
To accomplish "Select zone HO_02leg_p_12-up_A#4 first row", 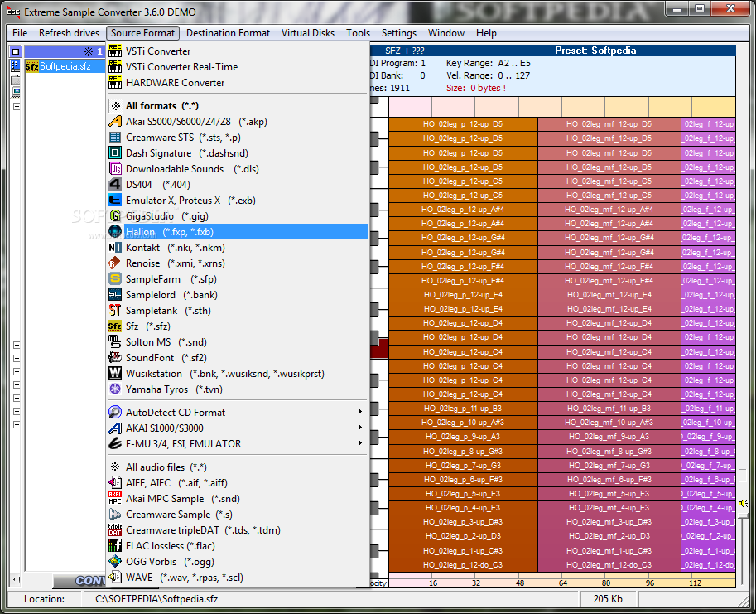I will (x=463, y=210).
